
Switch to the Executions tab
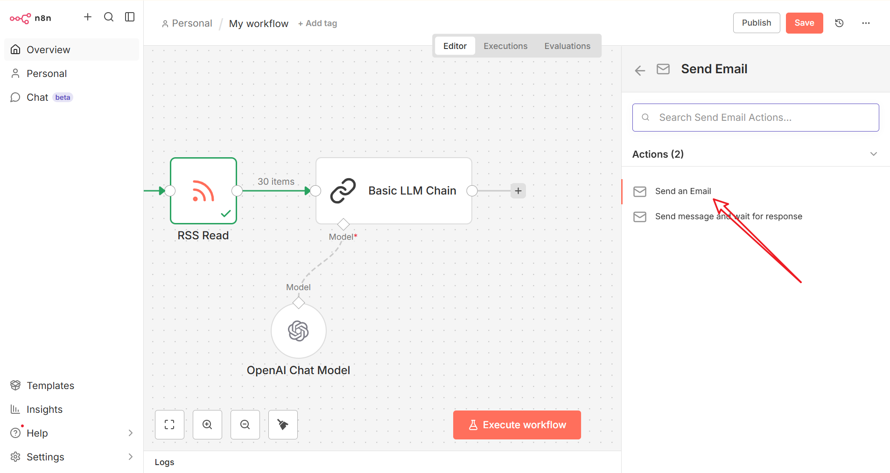pyautogui.click(x=505, y=46)
